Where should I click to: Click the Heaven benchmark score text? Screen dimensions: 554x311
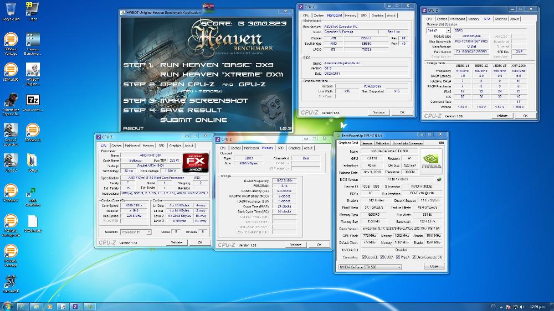point(244,24)
